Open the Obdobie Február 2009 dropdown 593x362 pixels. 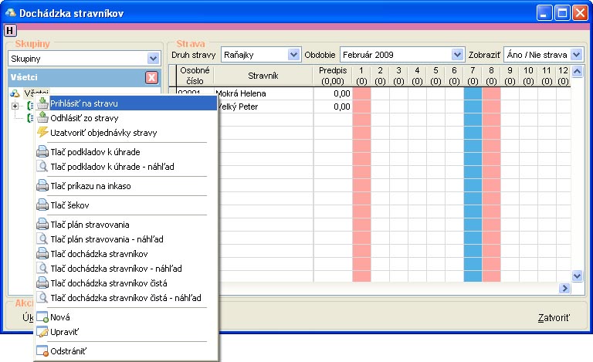456,55
